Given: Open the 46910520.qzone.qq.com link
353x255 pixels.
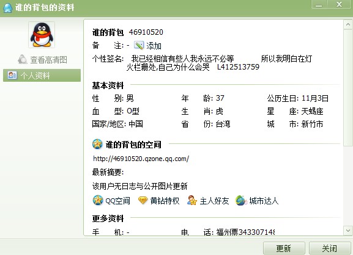Looking at the screenshot, I should point(141,159).
